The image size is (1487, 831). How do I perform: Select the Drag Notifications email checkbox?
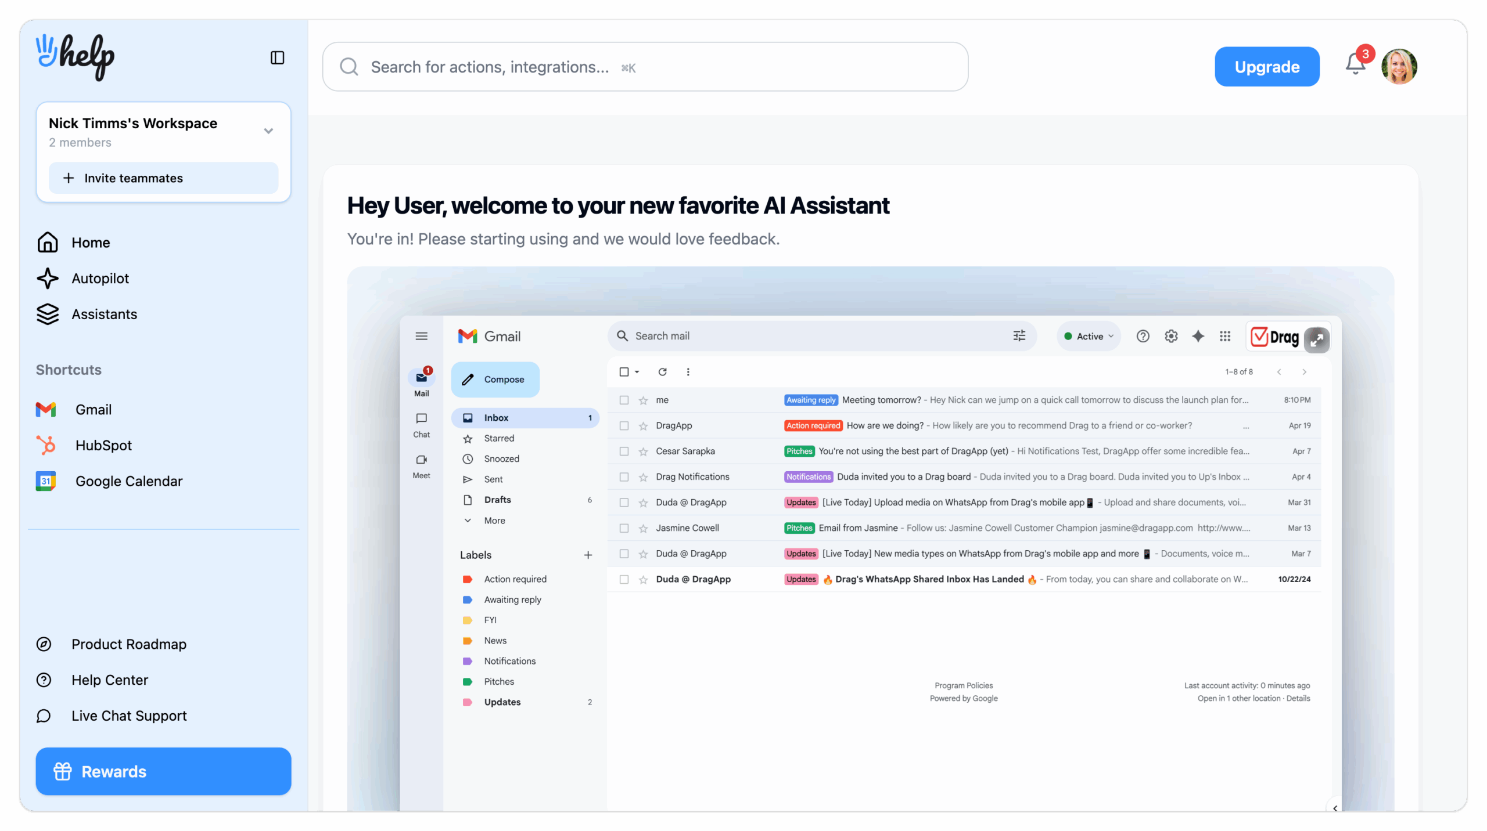coord(624,476)
